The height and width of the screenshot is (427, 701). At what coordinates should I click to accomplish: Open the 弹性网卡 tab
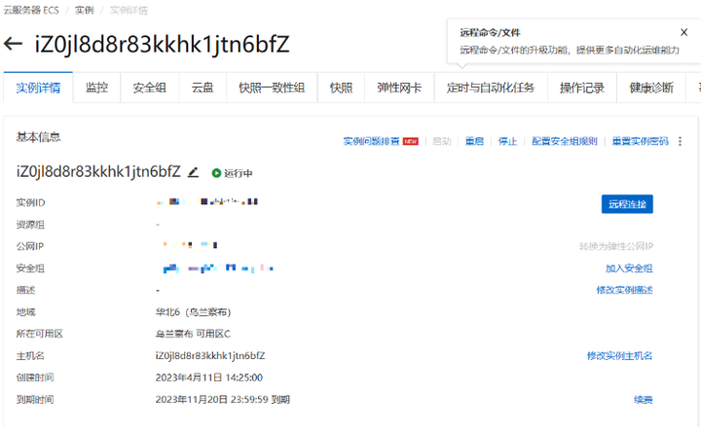(x=399, y=88)
